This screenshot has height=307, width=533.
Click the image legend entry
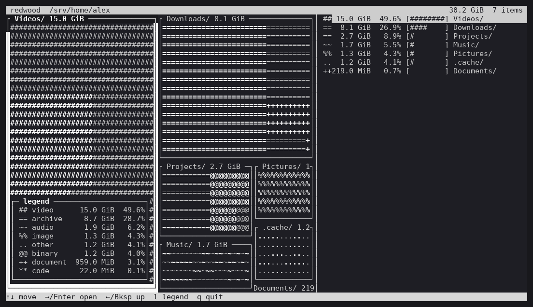(x=82, y=237)
